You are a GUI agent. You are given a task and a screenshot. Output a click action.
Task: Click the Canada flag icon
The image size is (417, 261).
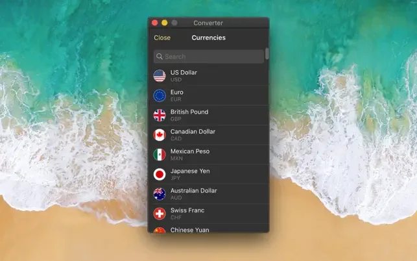160,135
